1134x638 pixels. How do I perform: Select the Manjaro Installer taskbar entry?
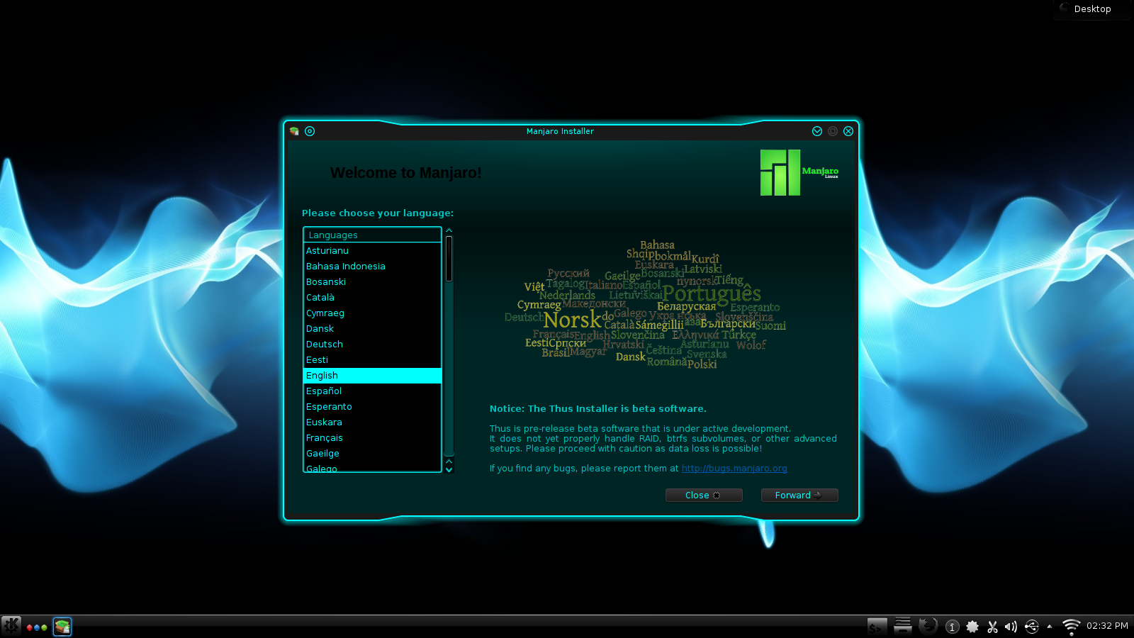pos(62,627)
